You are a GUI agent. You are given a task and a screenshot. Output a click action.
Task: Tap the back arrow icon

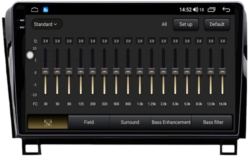(226, 10)
